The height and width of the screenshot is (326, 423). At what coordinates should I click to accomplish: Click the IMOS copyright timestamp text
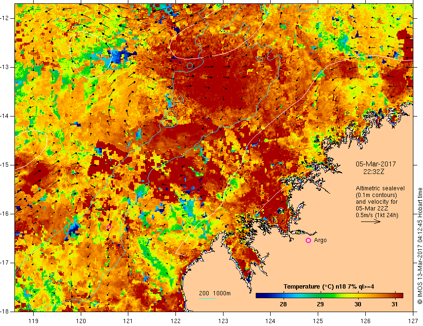(420, 246)
